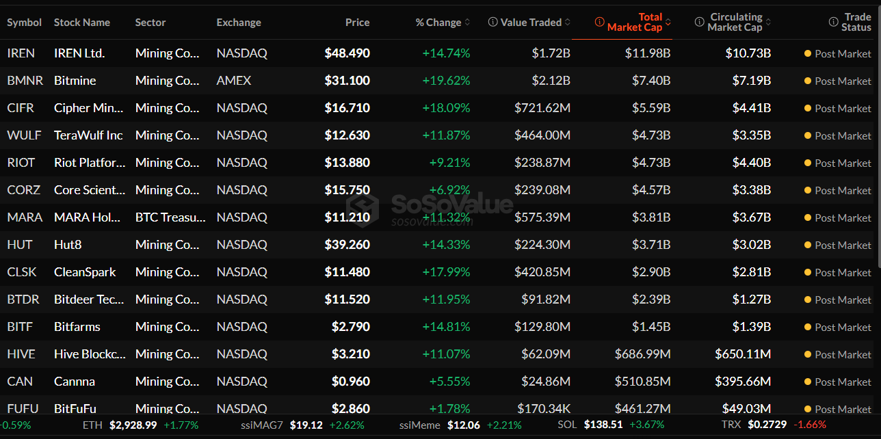This screenshot has height=439, width=881.
Task: Select the SOL ticker at the bottom
Action: (567, 425)
